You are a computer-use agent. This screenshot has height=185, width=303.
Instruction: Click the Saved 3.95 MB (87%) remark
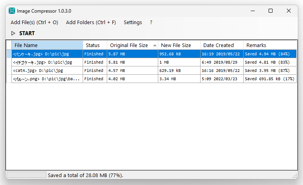pos(270,70)
